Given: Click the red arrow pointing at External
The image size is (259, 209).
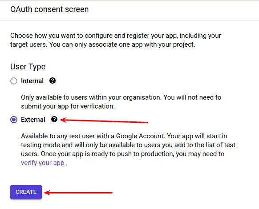Looking at the screenshot, I should (x=104, y=121).
